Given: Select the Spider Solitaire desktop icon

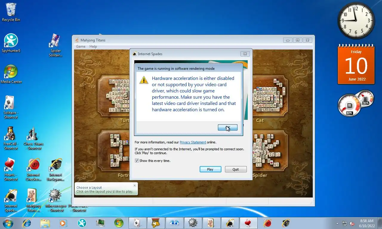Looking at the screenshot, I should 56,45.
